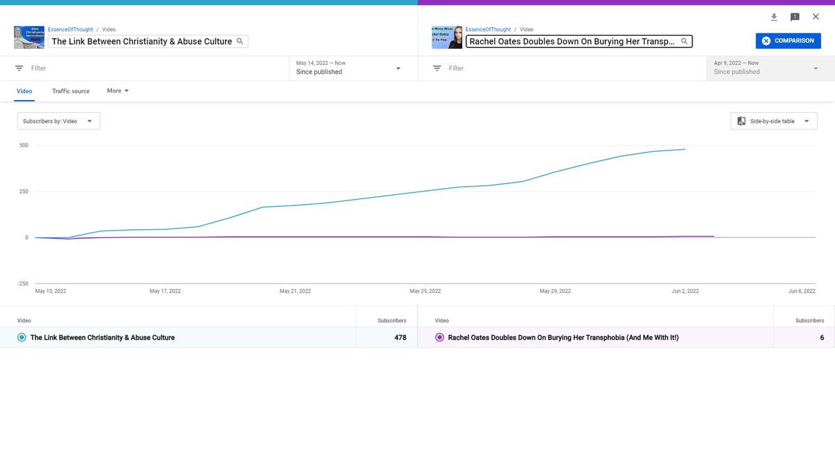Click the side-by-side table icon

click(741, 121)
